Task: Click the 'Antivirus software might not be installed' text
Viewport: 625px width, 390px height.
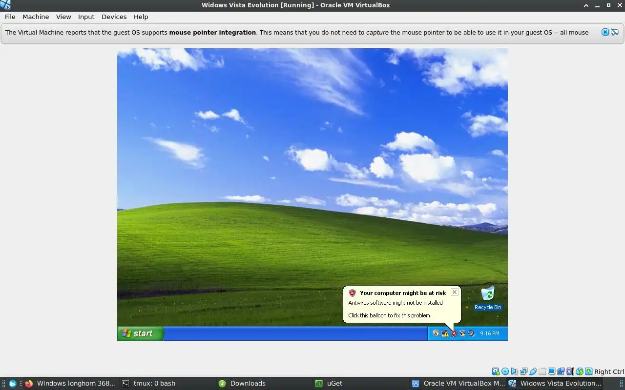Action: [x=396, y=303]
